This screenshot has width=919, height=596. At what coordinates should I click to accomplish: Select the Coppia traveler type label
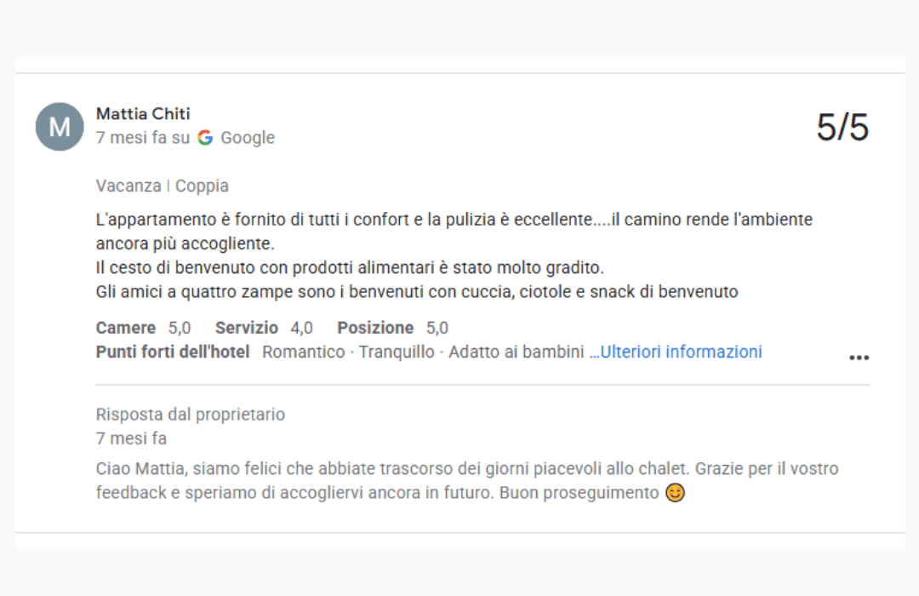point(202,186)
